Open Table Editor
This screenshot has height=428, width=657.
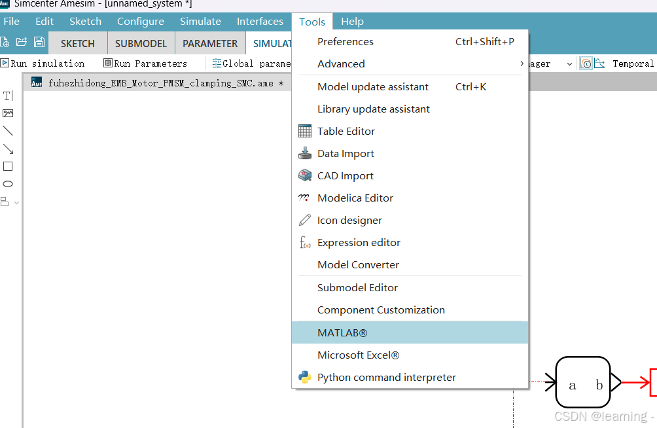click(410, 131)
